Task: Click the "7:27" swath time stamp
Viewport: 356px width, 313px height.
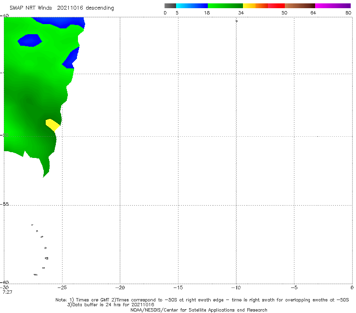Action: coord(8,292)
